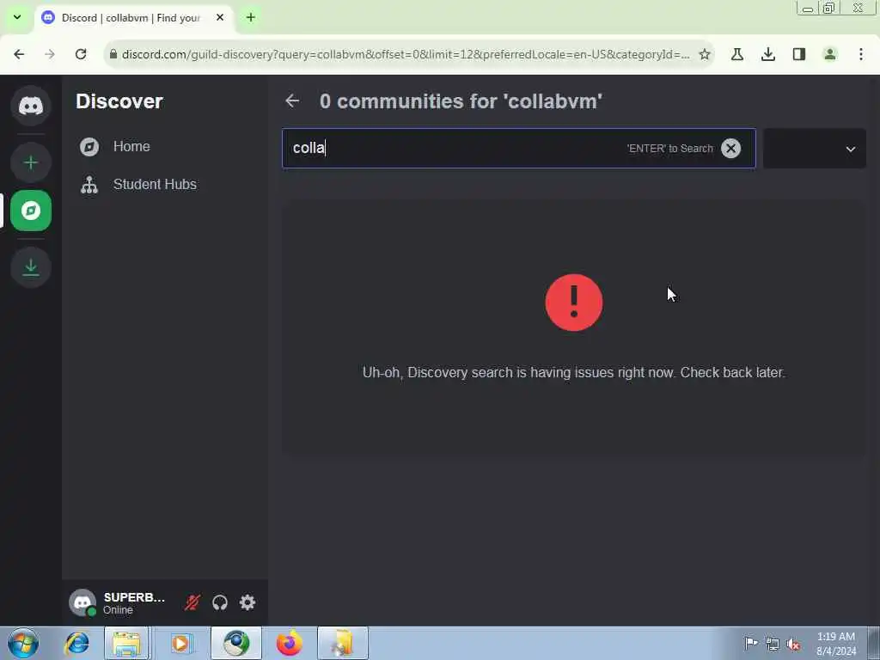Viewport: 880px width, 660px height.
Task: Open Chrome three-dot menu
Action: 861,54
